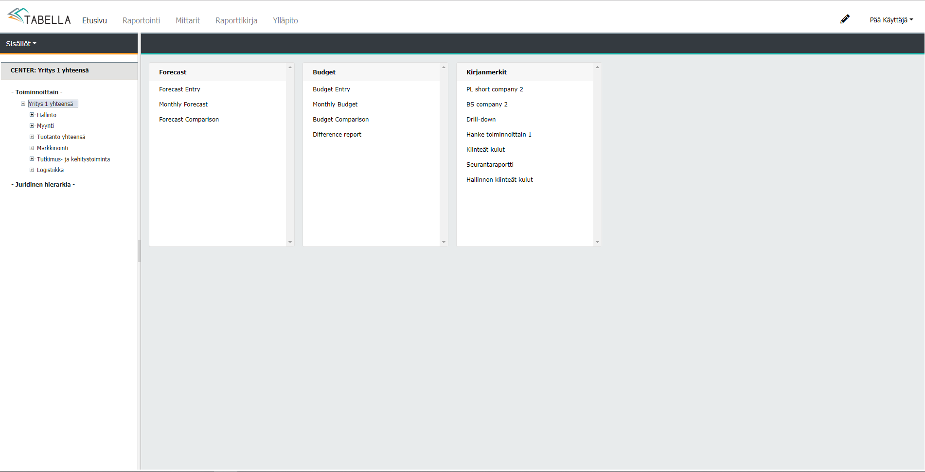Collapse the Yritys 1 yhteensä node
This screenshot has width=925, height=472.
click(x=23, y=104)
